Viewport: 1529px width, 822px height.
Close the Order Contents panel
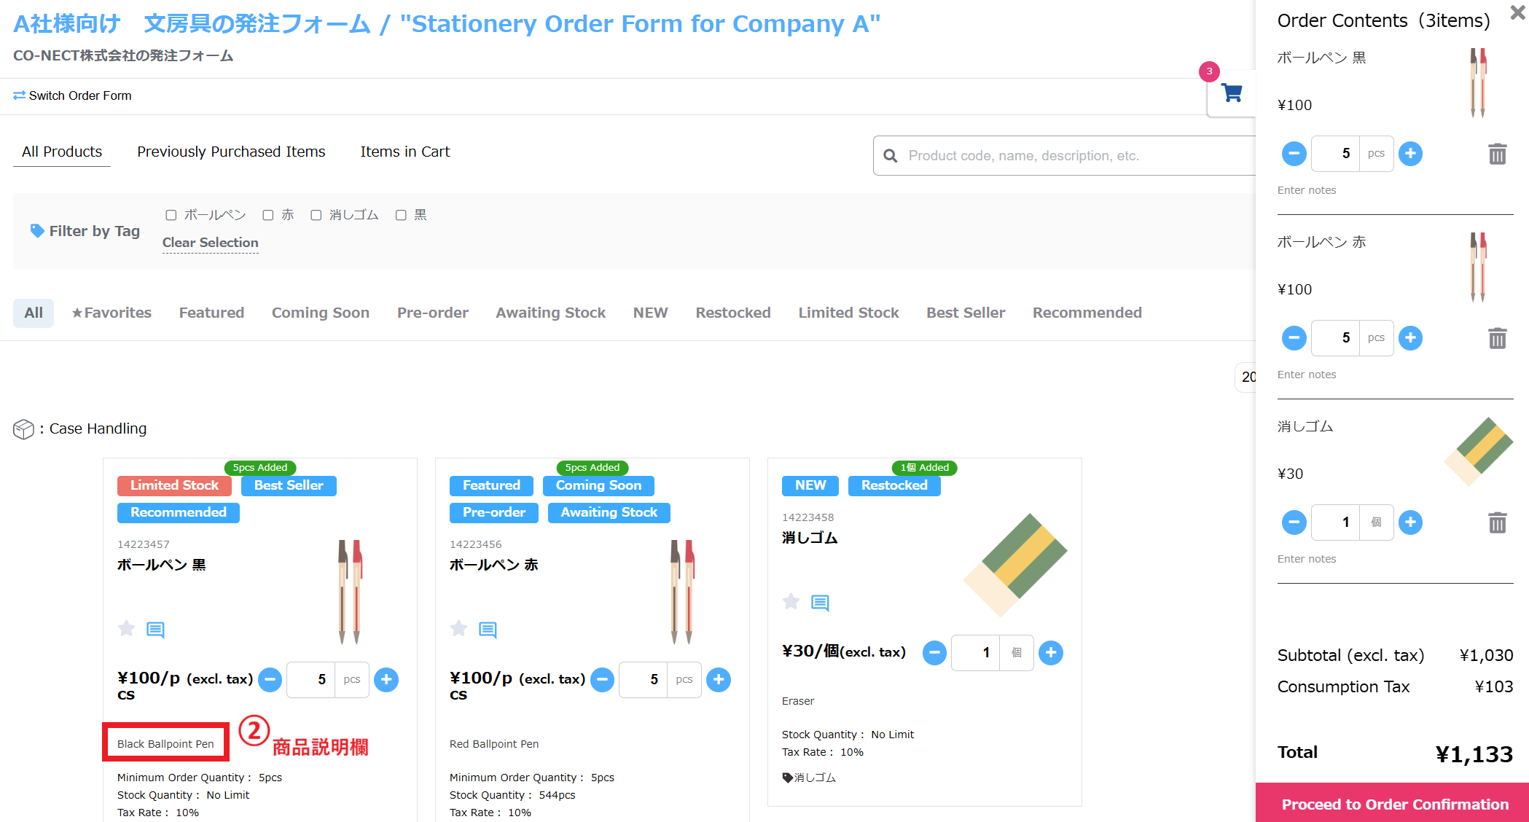pyautogui.click(x=1517, y=14)
